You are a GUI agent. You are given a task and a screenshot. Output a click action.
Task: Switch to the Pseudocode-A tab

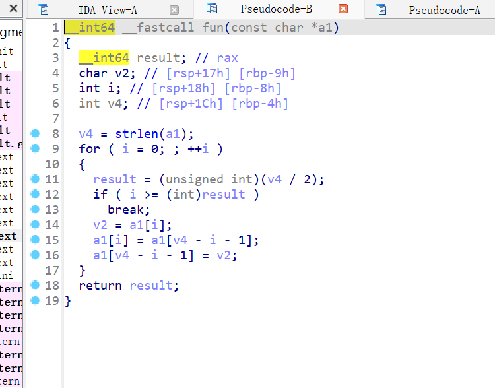pos(444,10)
